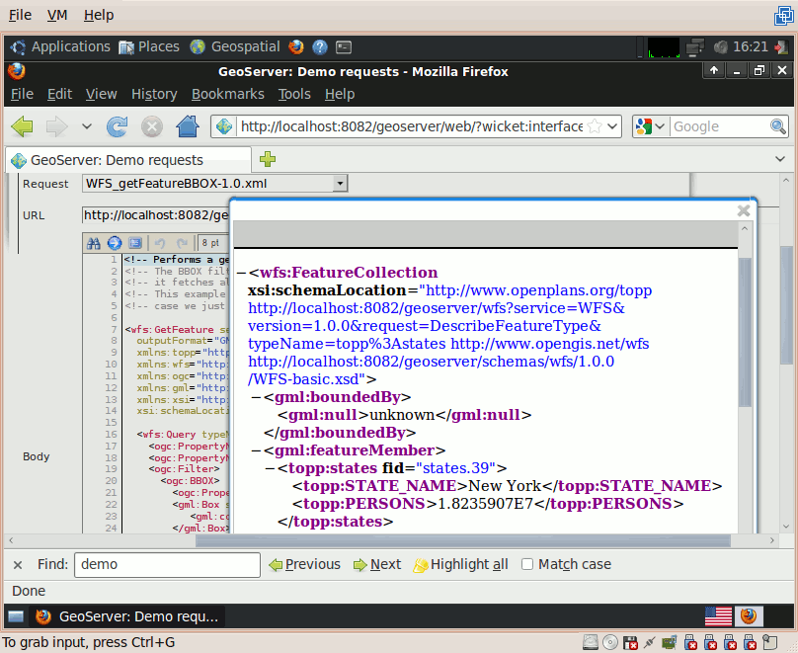798x653 pixels.
Task: Open a new tab with plus icon
Action: coord(268,159)
